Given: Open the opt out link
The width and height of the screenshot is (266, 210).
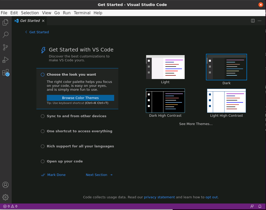Looking at the screenshot, I should (212, 197).
